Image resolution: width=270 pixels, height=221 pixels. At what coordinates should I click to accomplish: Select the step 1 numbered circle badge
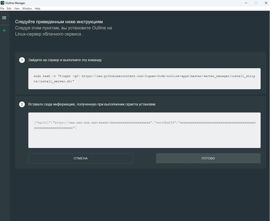[x=22, y=60]
